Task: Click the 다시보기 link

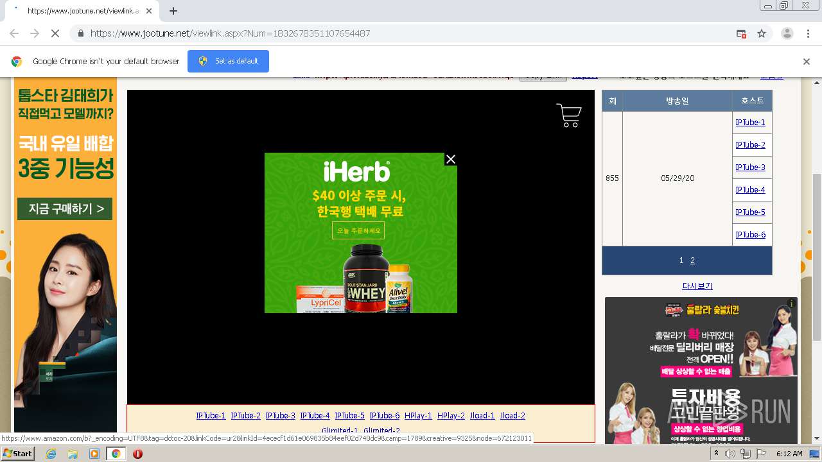Action: click(697, 286)
